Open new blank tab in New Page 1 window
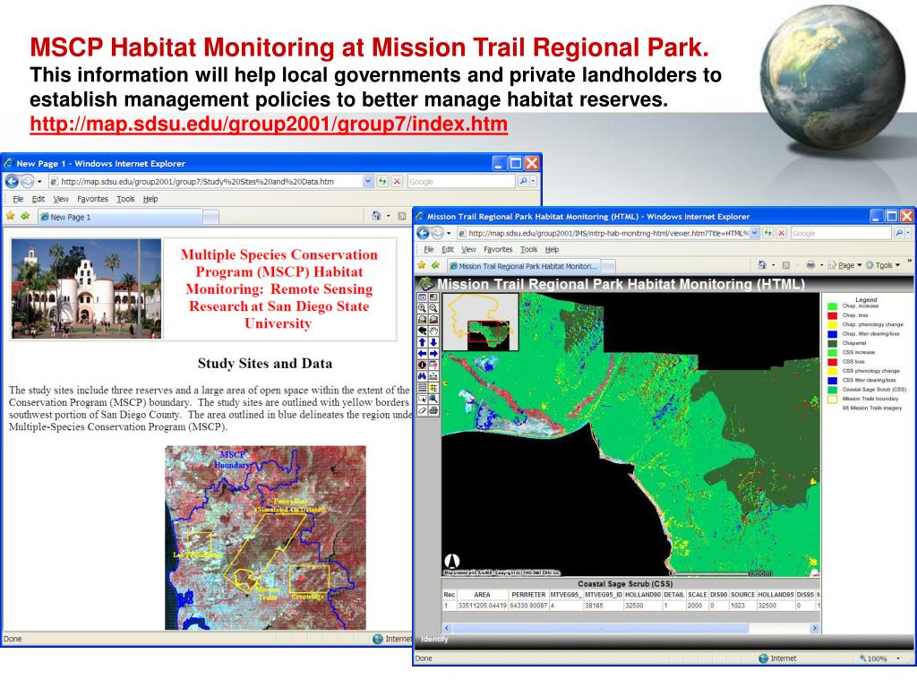The height and width of the screenshot is (688, 917). coord(211,218)
